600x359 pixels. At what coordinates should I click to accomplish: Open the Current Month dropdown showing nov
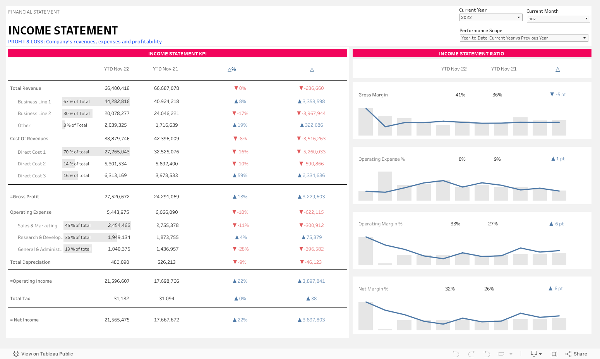tap(558, 19)
